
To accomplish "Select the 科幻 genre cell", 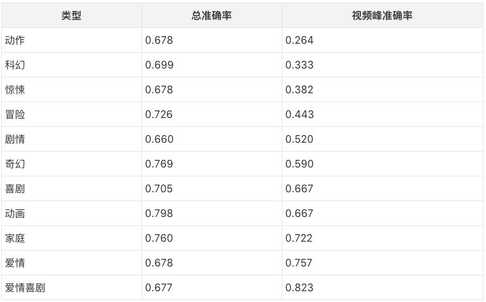I will pyautogui.click(x=15, y=65).
